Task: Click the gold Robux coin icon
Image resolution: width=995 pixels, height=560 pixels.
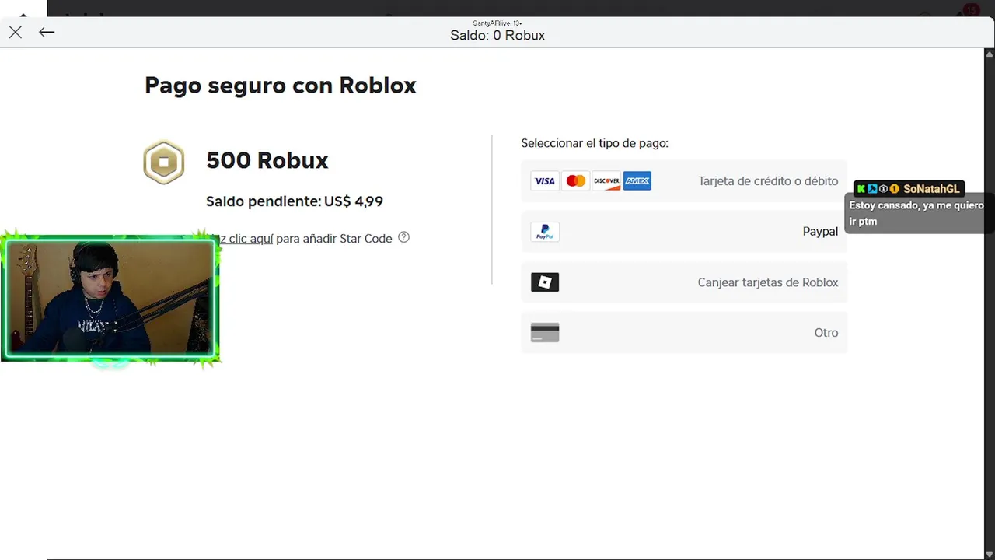Action: [164, 163]
